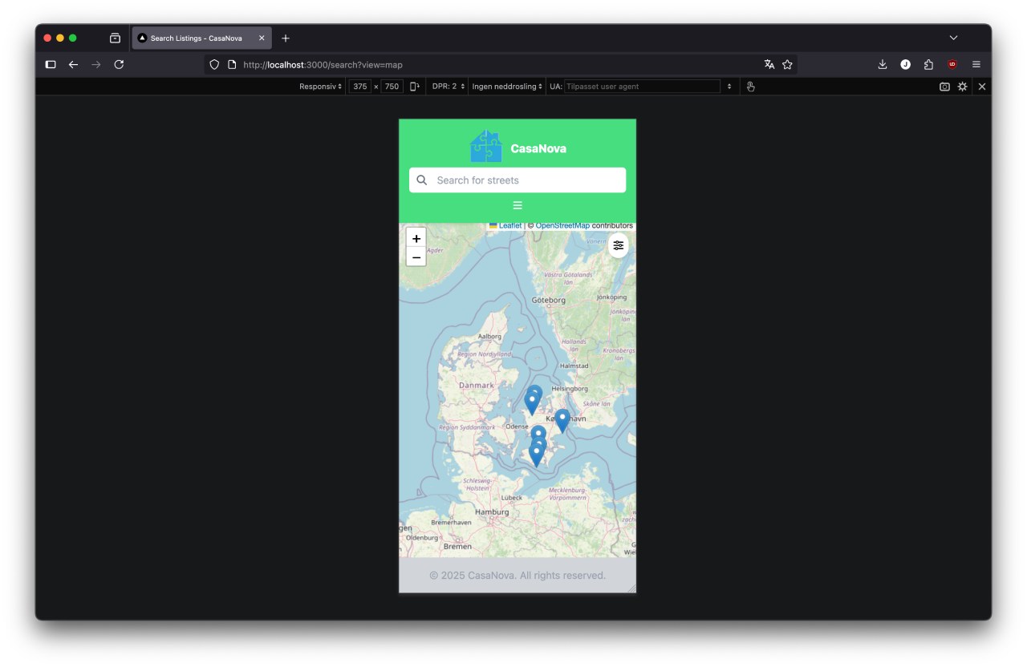
Task: Expand the Ingen neddrosling throttling dropdown
Action: (507, 87)
